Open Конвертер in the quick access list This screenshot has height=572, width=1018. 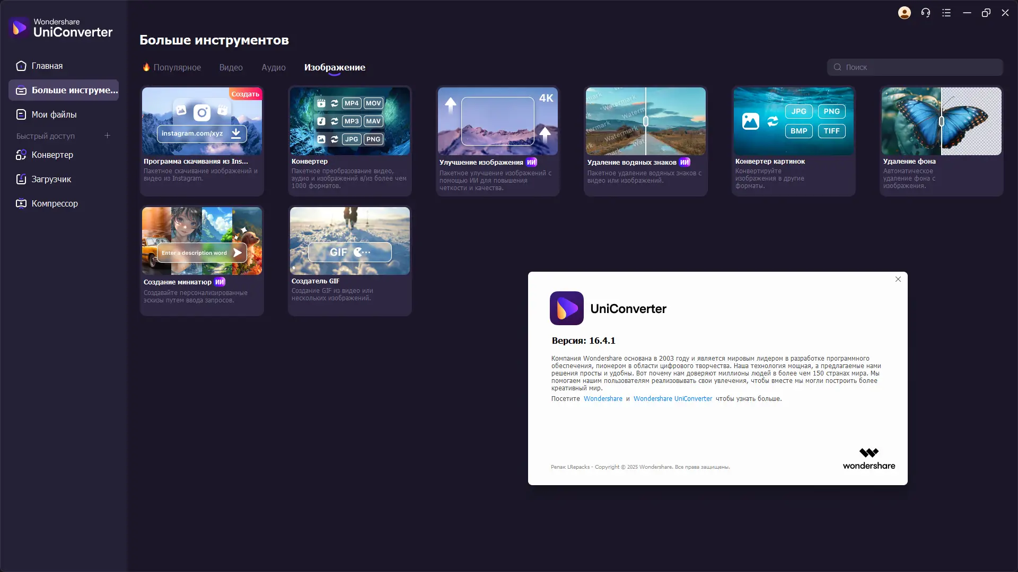point(52,155)
